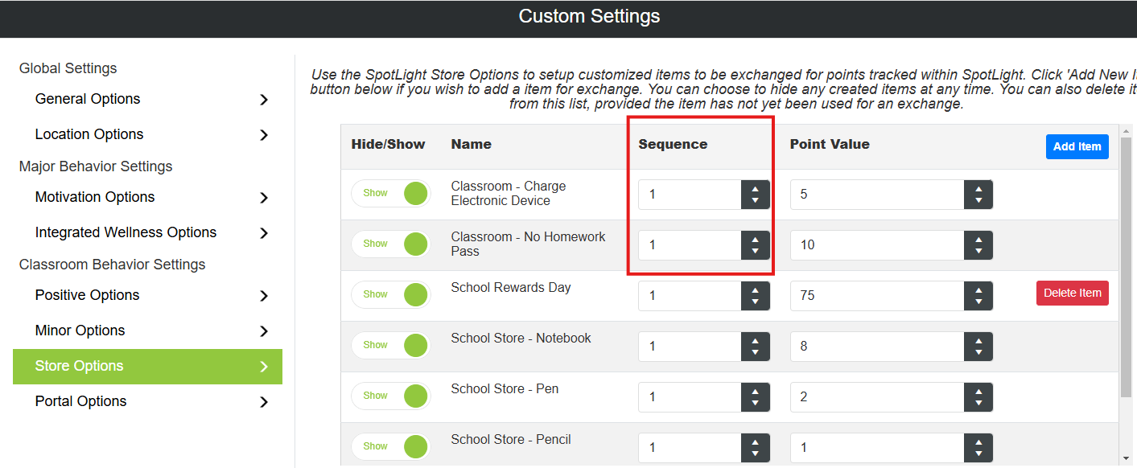This screenshot has width=1137, height=468.
Task: Decrease sequence for School Store - Pencil
Action: (x=755, y=454)
